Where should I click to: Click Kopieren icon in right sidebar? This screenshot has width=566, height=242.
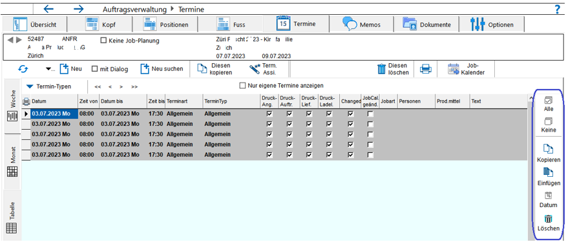click(549, 149)
